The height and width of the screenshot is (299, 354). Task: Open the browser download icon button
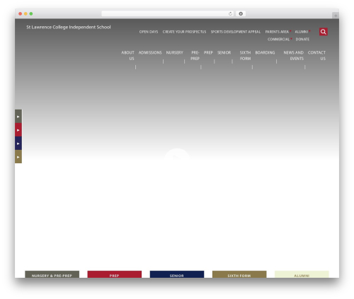[241, 13]
